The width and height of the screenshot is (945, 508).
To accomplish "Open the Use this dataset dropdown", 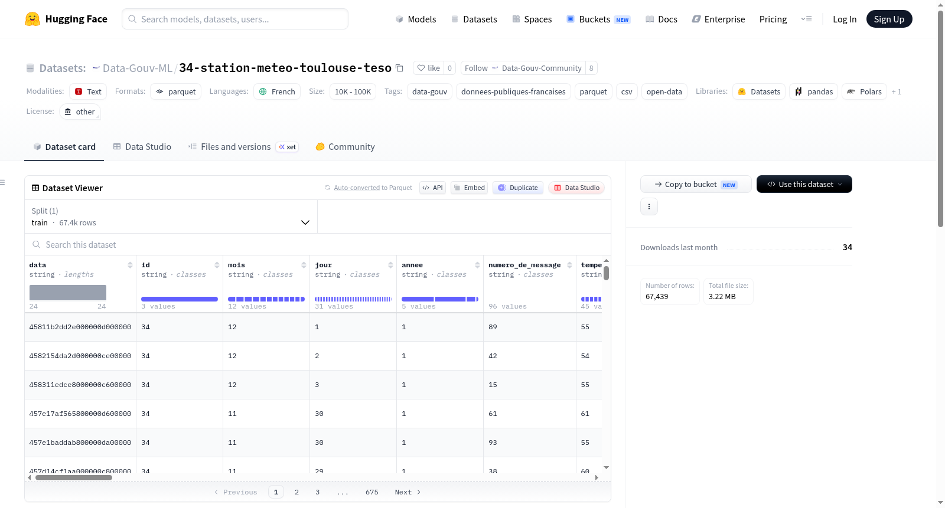I will tap(804, 184).
